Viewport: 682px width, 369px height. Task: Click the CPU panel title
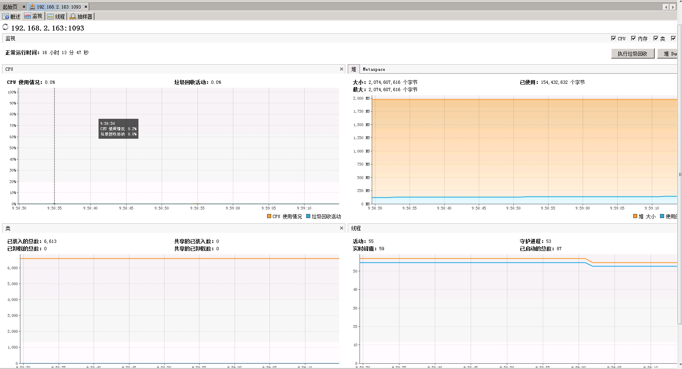pyautogui.click(x=9, y=69)
